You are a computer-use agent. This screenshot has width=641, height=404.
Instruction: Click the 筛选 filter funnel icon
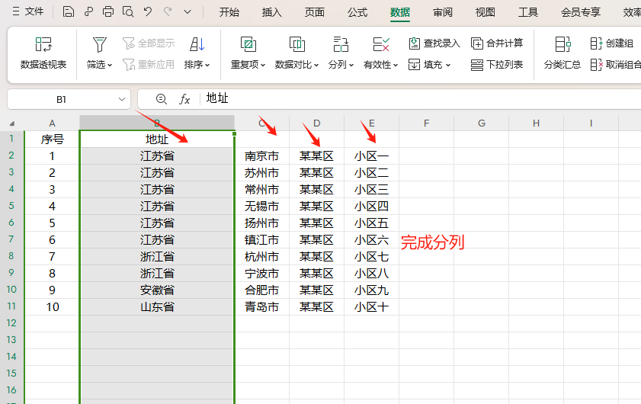click(99, 44)
